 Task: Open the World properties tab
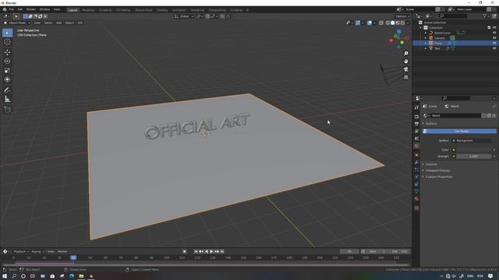coord(416,145)
